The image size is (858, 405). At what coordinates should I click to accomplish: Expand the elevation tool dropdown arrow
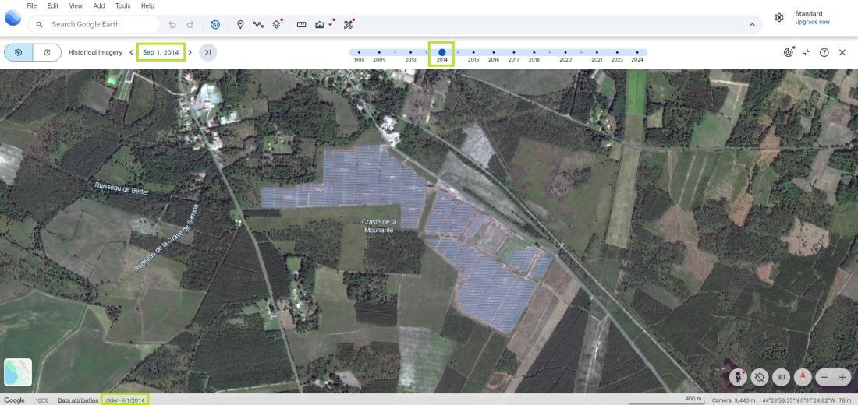click(x=331, y=25)
